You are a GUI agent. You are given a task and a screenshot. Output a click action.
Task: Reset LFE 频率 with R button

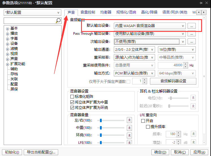(x=193, y=134)
